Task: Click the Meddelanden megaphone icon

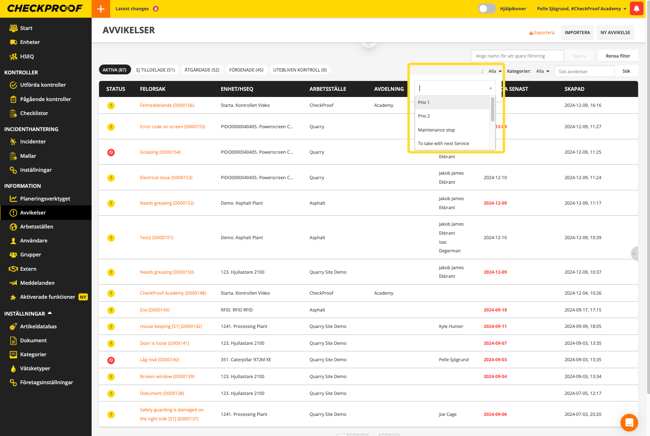Action: pyautogui.click(x=13, y=283)
